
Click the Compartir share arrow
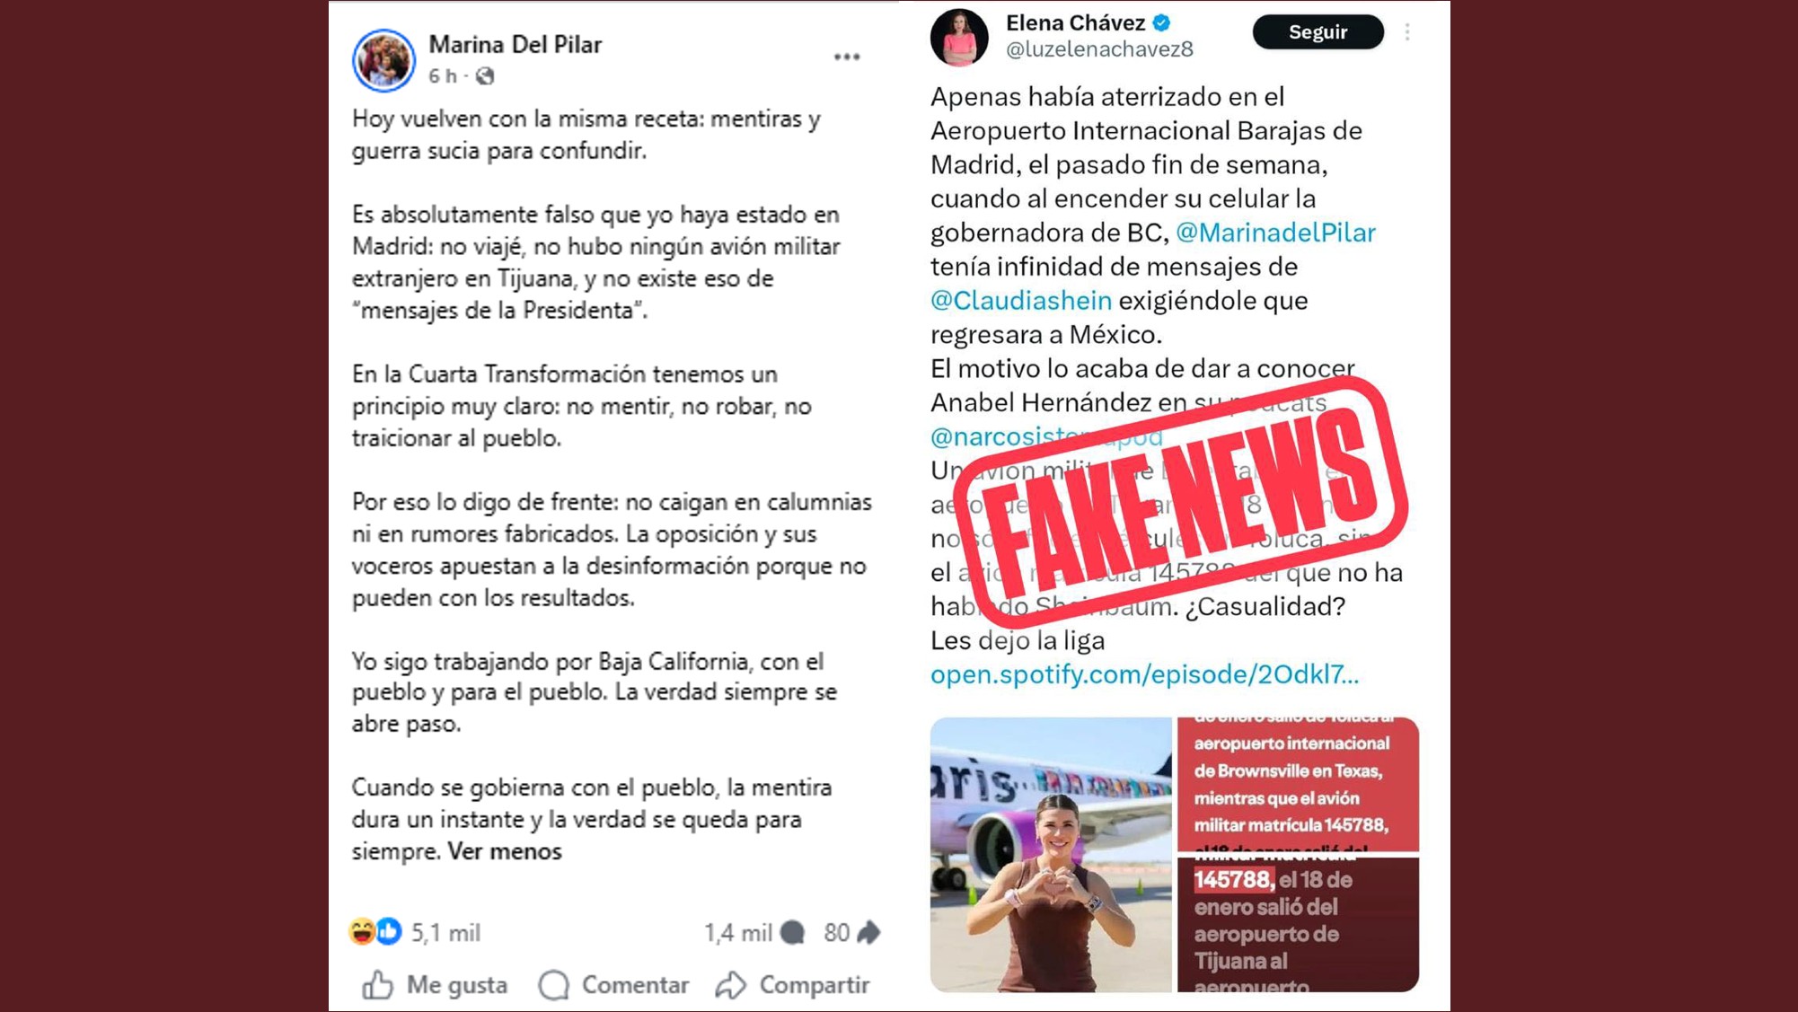click(731, 985)
